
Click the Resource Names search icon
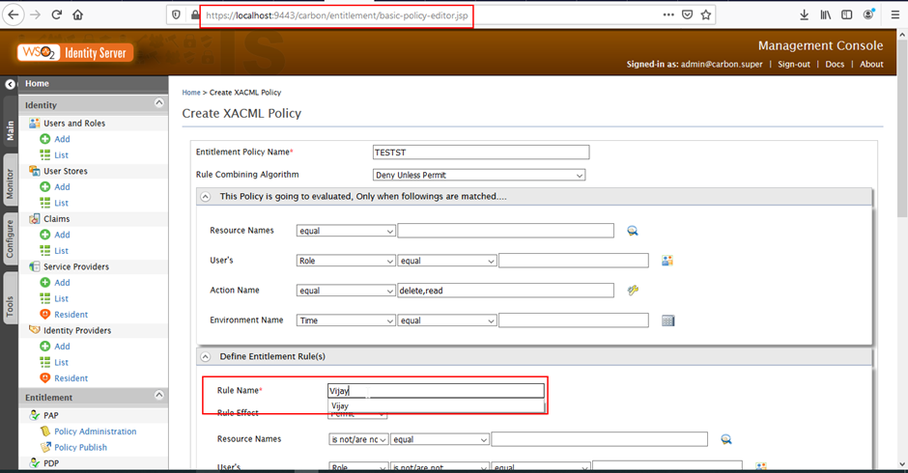coord(633,231)
